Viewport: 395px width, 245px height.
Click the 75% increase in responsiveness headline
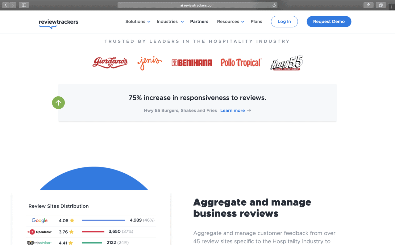click(x=197, y=98)
